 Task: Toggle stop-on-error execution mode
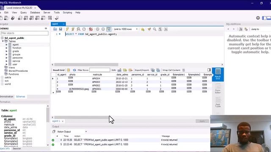click(x=91, y=29)
